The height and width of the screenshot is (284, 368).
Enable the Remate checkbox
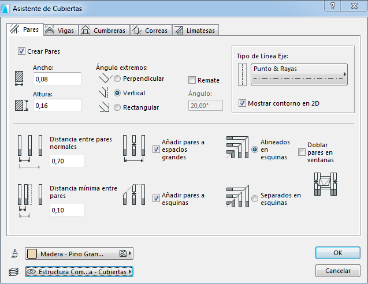point(192,80)
